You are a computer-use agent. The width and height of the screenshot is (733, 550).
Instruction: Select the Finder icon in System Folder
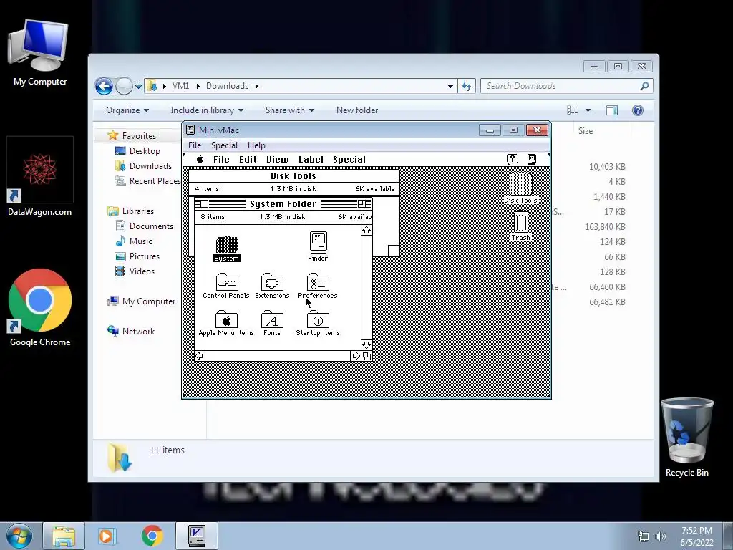click(318, 242)
